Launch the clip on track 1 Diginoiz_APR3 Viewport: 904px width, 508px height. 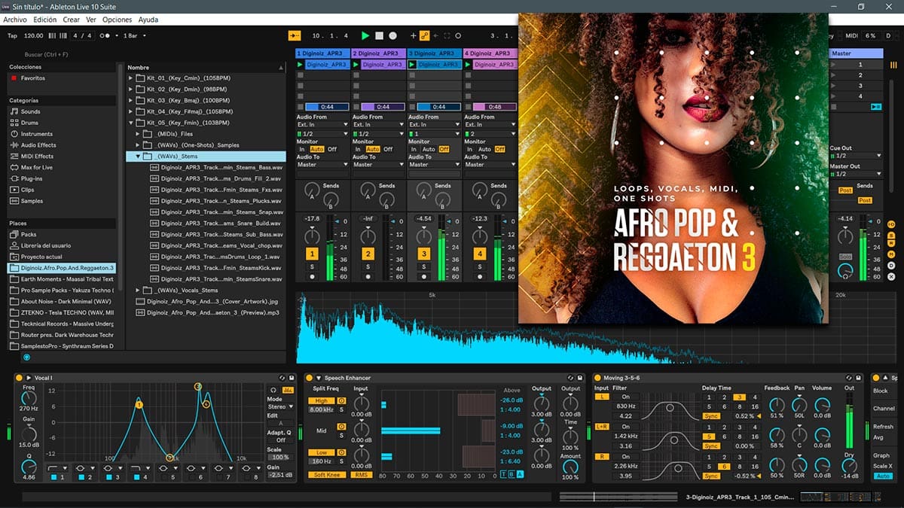(x=300, y=65)
